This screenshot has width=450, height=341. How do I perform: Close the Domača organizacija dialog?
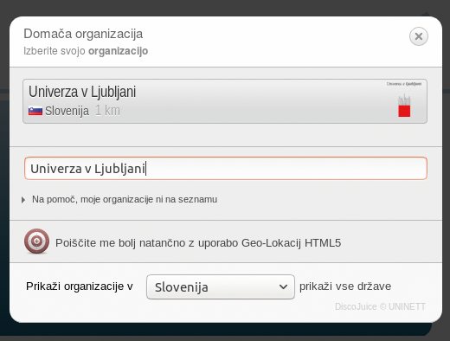(x=418, y=36)
